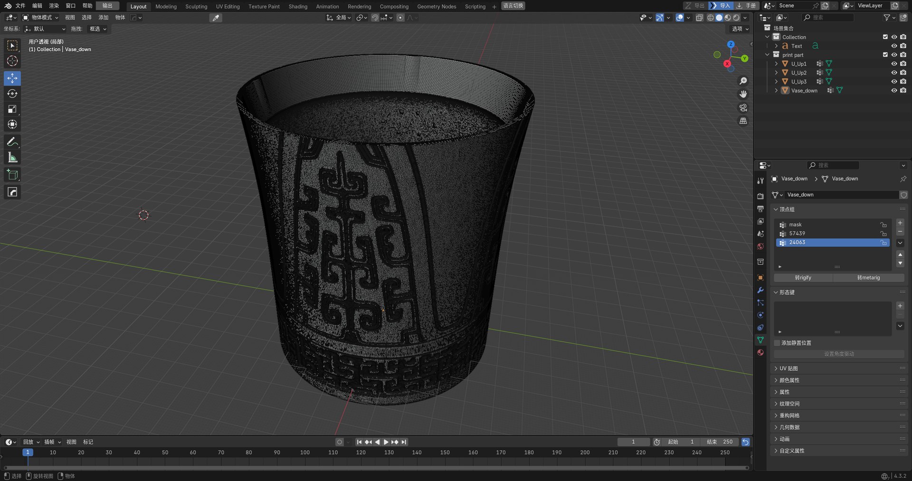This screenshot has width=912, height=481.
Task: Enable the 添加静置位置 checkbox
Action: coord(777,343)
